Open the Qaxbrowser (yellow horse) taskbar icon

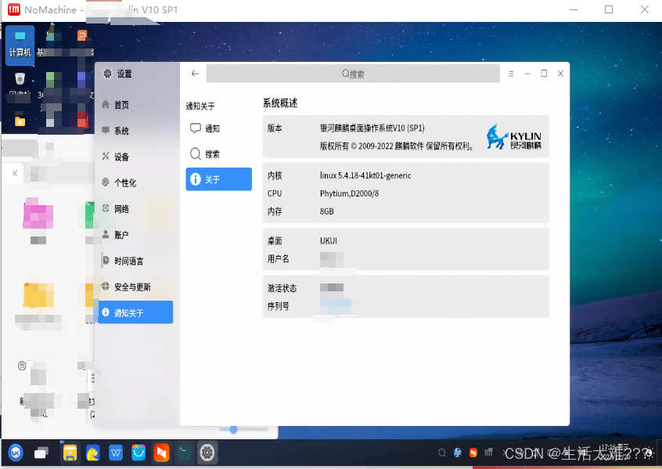[92, 453]
